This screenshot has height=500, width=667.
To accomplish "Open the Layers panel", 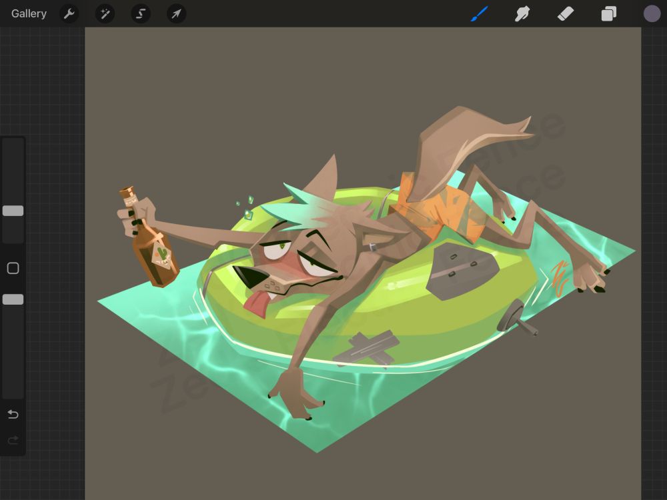I will coord(609,13).
